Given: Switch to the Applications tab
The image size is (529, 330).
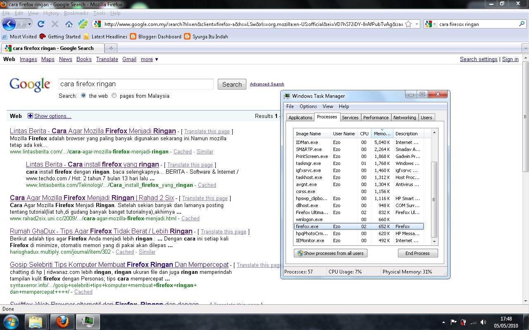Looking at the screenshot, I should point(300,118).
